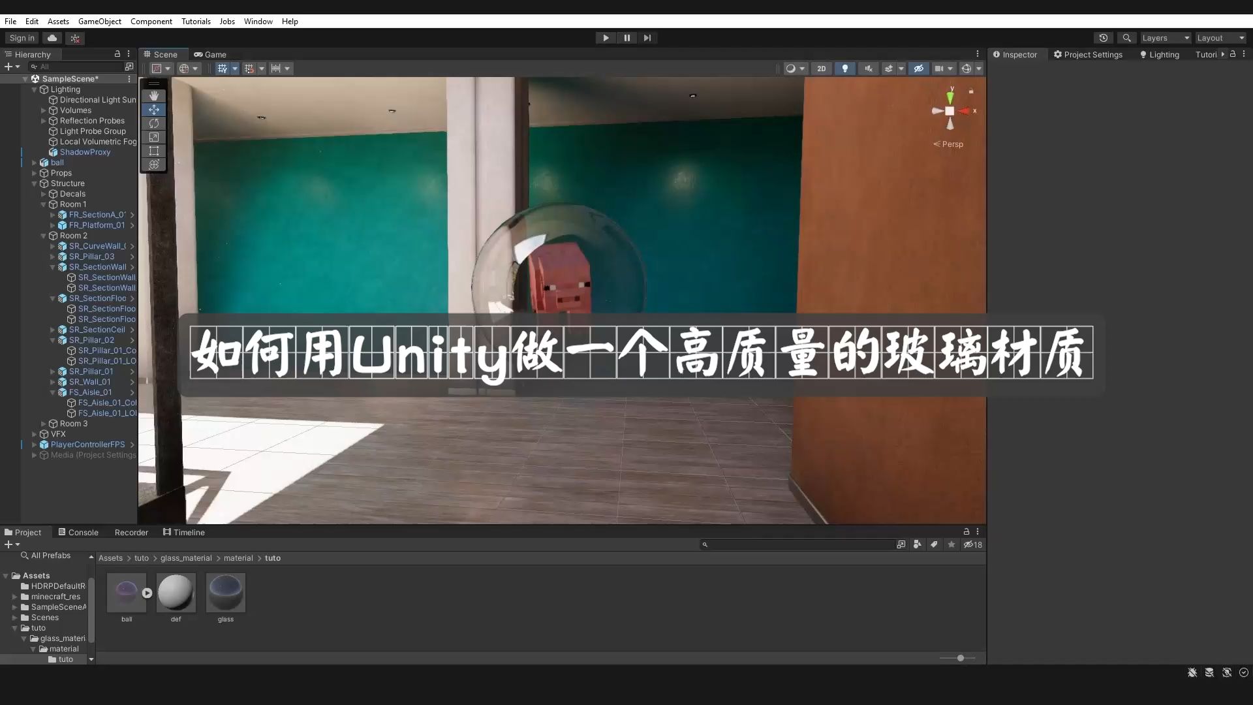This screenshot has width=1253, height=705.
Task: Expand ball asset sub-items arrow
Action: point(147,593)
